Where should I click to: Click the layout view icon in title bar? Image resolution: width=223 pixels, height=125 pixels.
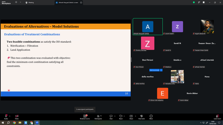tap(203, 2)
